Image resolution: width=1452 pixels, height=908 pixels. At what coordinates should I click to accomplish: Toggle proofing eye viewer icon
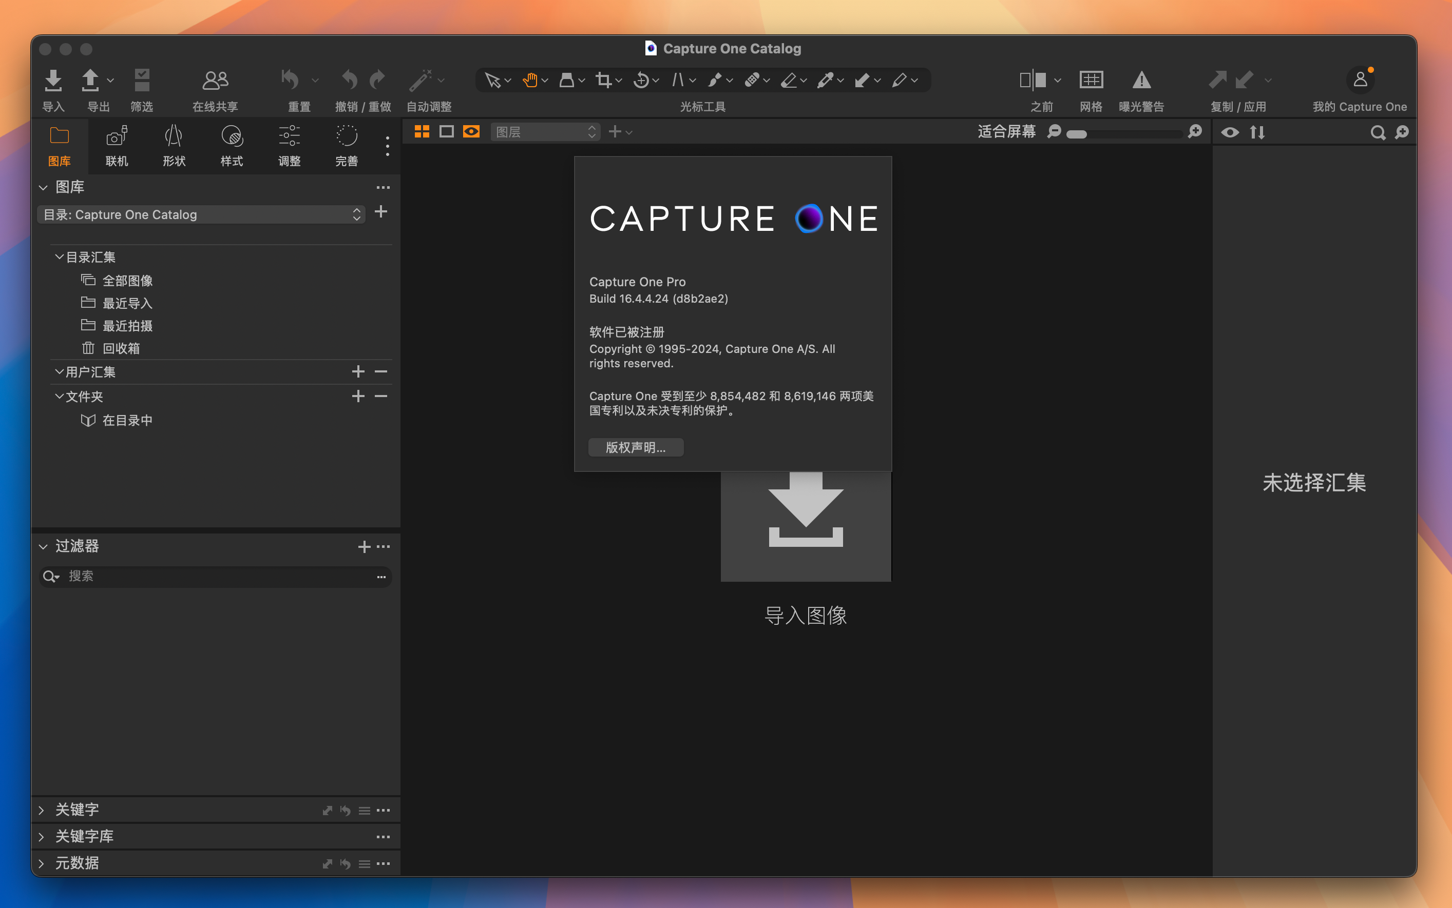(471, 131)
